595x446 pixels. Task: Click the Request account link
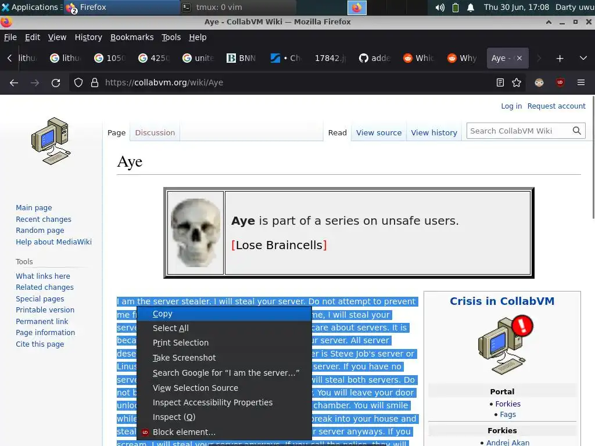pos(556,106)
